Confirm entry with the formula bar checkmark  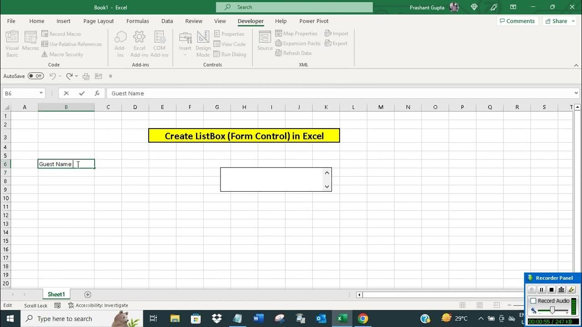click(82, 93)
